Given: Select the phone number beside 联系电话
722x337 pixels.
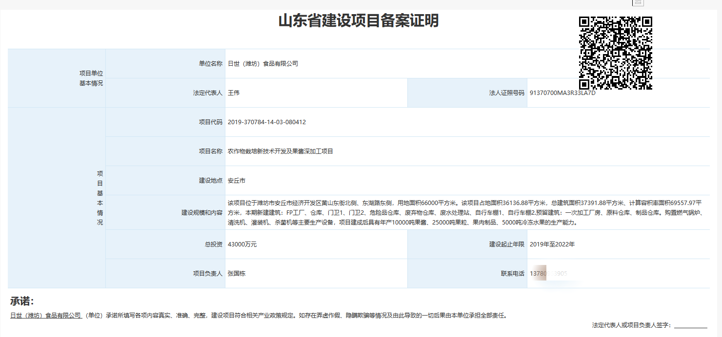Looking at the screenshot, I should coord(548,273).
